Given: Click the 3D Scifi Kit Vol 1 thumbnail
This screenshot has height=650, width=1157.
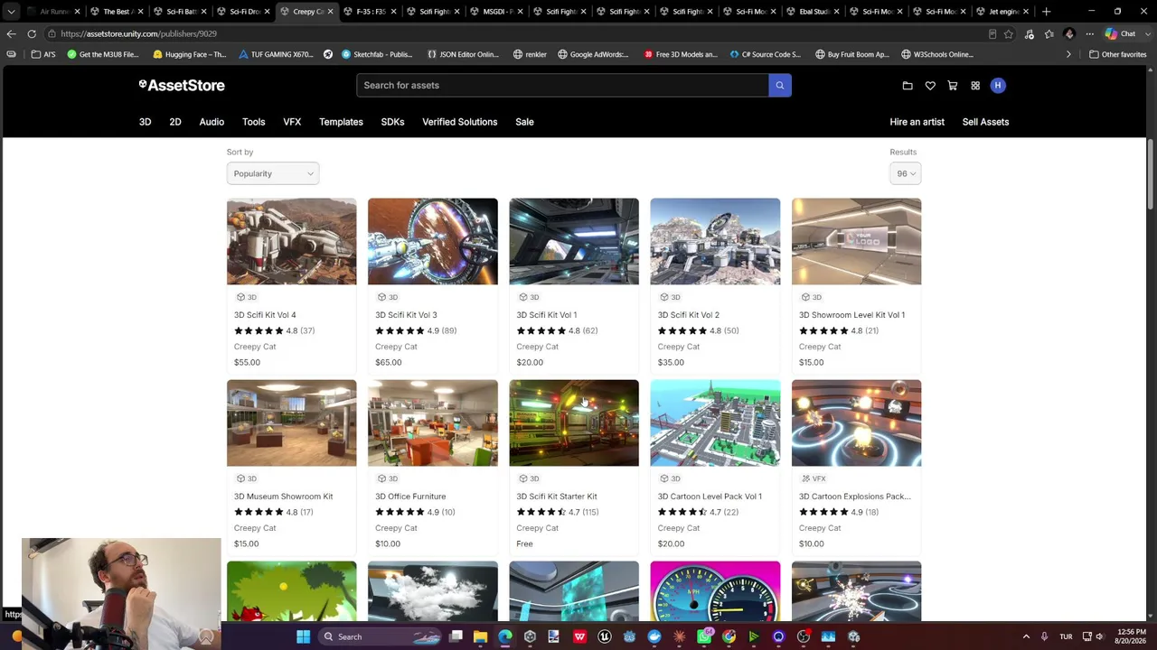Looking at the screenshot, I should click(574, 241).
